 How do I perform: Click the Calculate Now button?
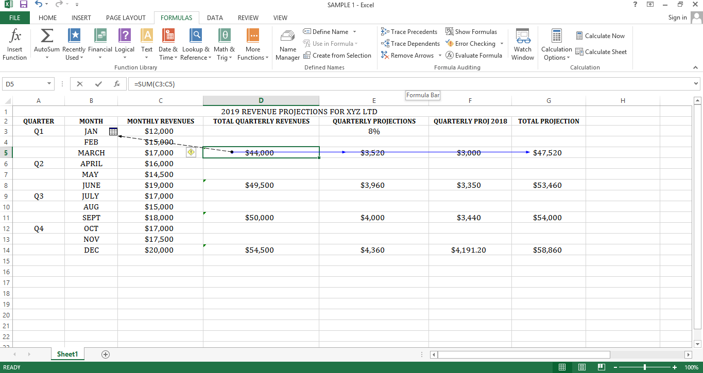click(601, 35)
